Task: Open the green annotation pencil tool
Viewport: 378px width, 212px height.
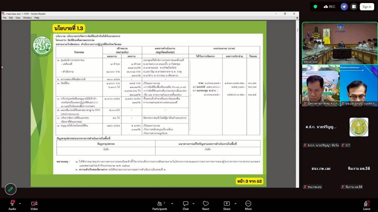Action: coord(11,189)
